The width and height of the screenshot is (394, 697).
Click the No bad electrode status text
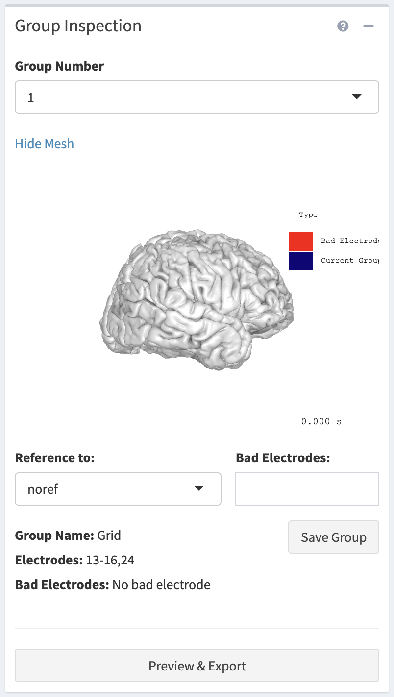[161, 585]
